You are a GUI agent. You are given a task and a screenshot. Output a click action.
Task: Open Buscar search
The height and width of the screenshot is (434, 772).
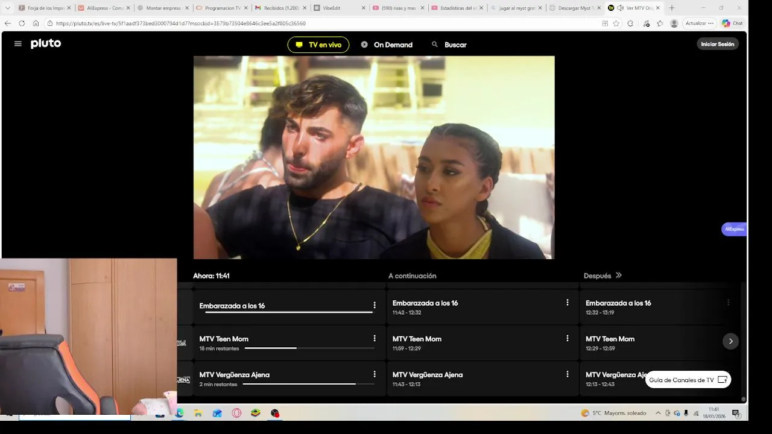pyautogui.click(x=449, y=45)
